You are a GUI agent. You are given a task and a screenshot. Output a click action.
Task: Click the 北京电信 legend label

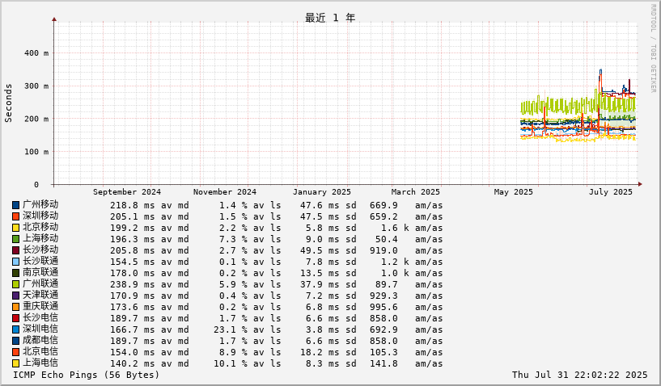click(x=40, y=352)
